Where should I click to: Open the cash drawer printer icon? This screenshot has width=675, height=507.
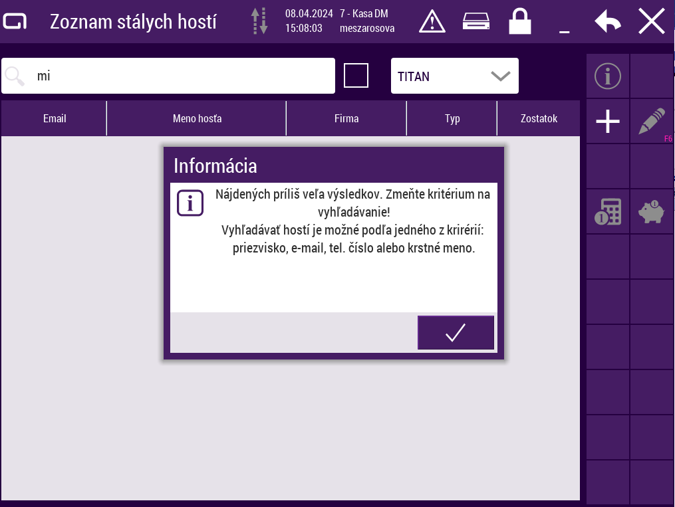click(476, 21)
